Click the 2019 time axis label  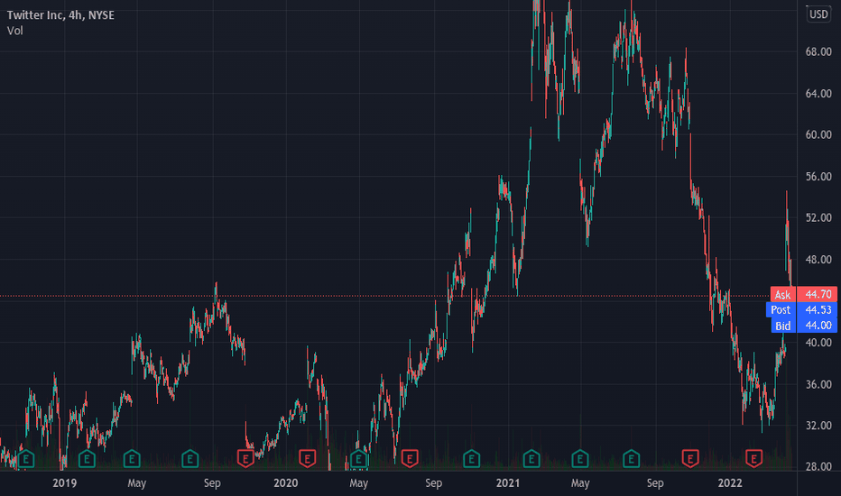point(64,483)
